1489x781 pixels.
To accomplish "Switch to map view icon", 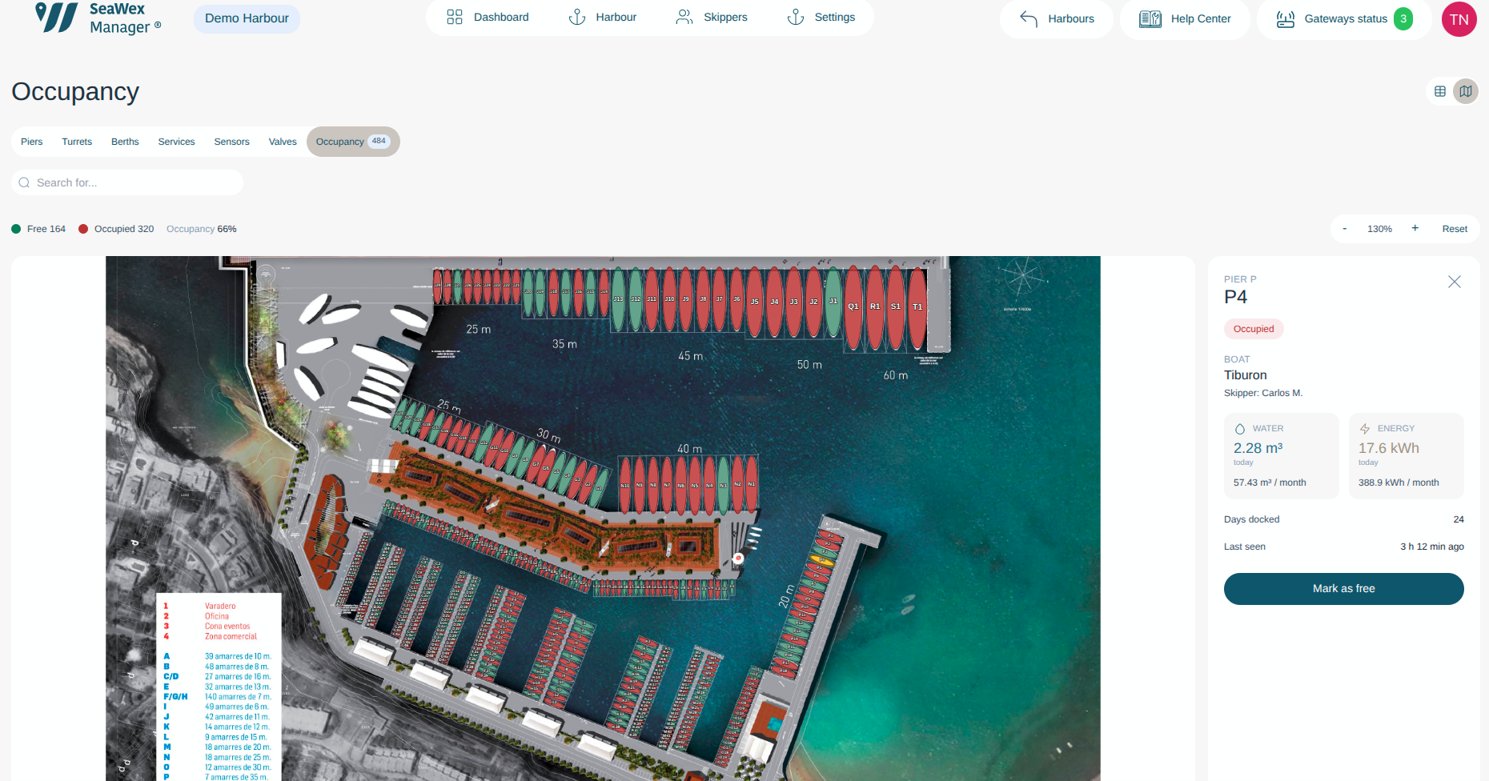I will pyautogui.click(x=1466, y=91).
